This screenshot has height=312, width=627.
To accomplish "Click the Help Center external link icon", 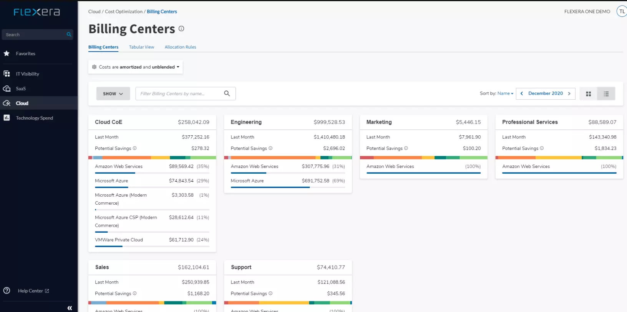I will [47, 291].
